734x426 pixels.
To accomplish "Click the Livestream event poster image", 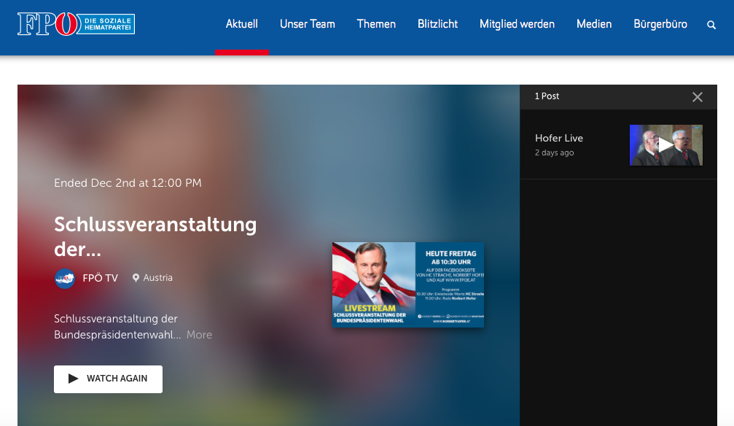I will (407, 284).
